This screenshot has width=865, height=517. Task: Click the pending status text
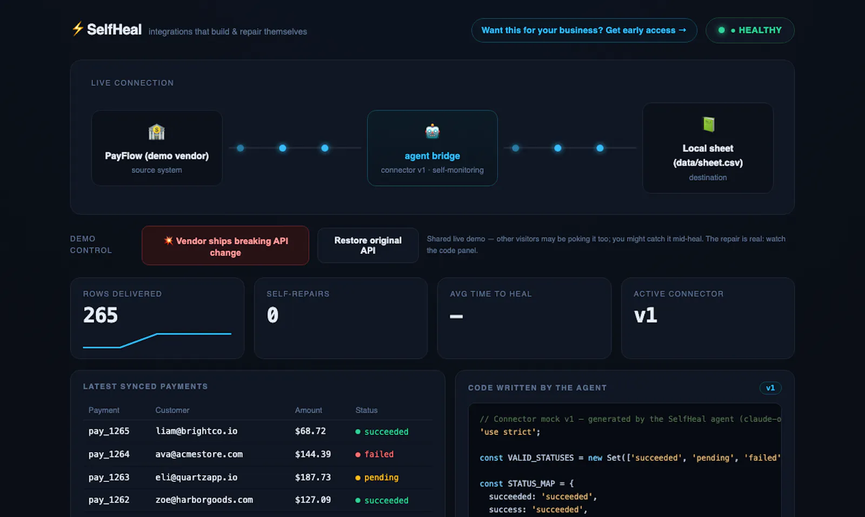tap(382, 478)
